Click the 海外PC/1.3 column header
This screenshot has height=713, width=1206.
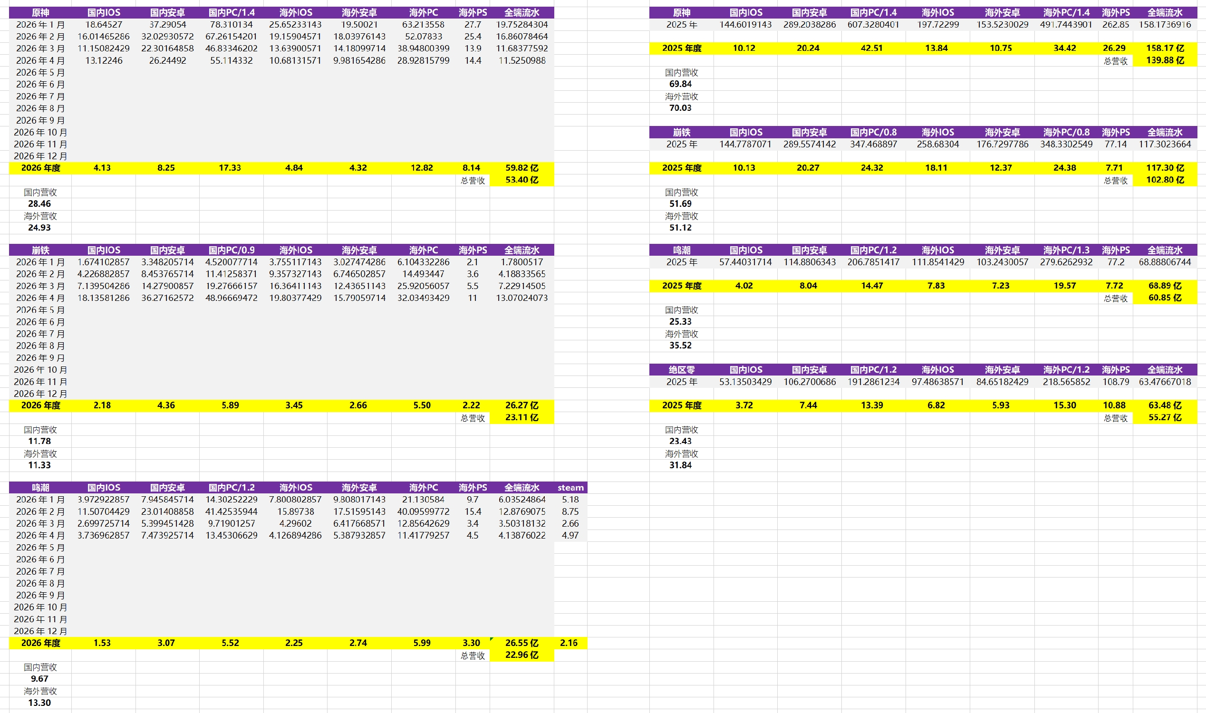pyautogui.click(x=1066, y=250)
